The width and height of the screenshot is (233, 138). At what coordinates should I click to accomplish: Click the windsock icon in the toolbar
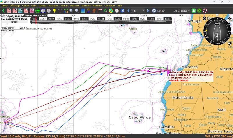point(100,11)
